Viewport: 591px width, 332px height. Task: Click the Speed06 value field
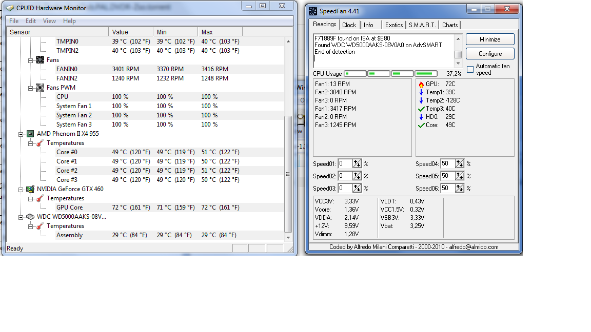point(448,188)
